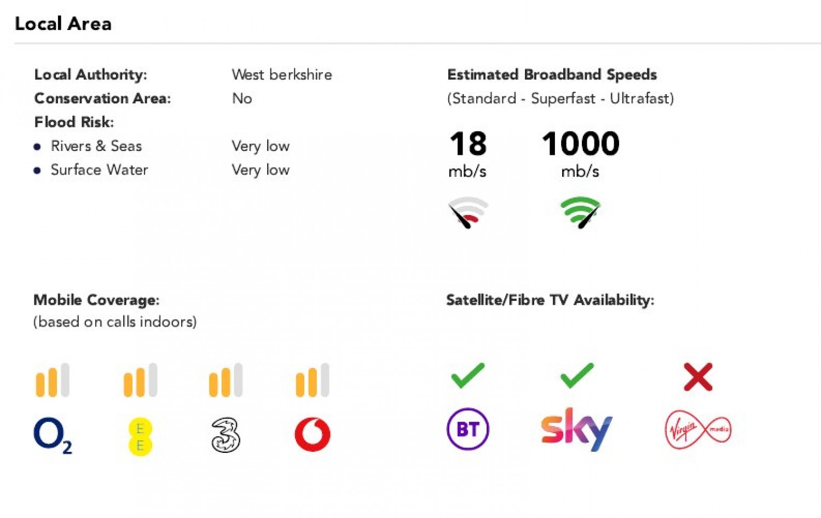This screenshot has width=821, height=518.
Task: Click the O2 network logo
Action: click(x=53, y=436)
